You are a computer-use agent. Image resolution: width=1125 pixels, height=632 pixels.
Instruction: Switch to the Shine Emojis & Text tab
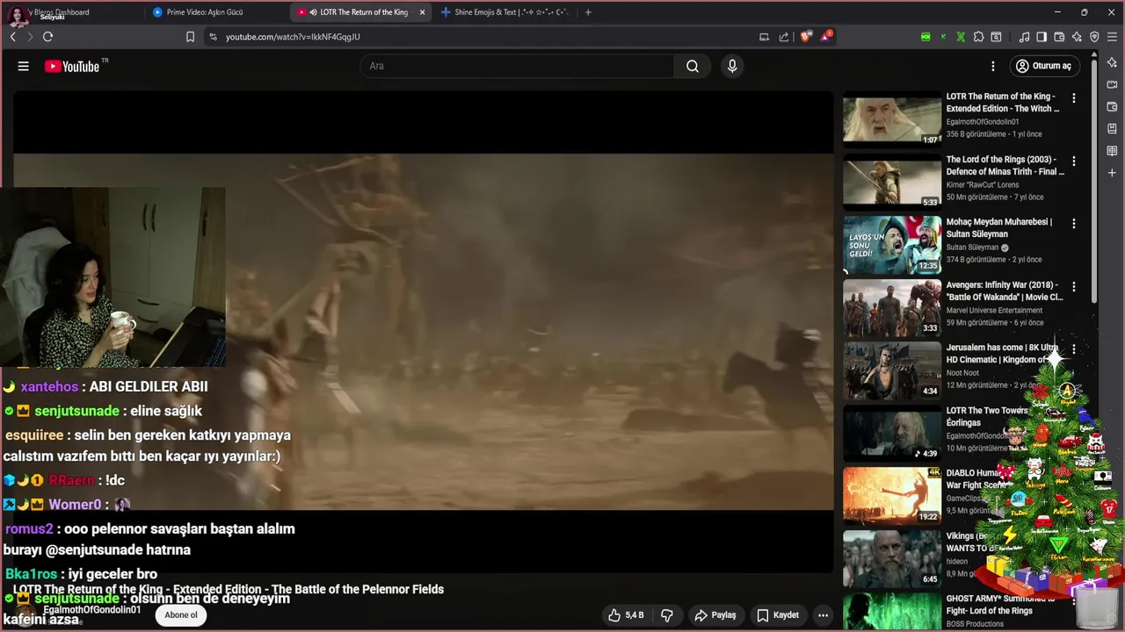[505, 12]
